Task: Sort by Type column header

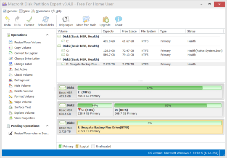Action: (172, 31)
